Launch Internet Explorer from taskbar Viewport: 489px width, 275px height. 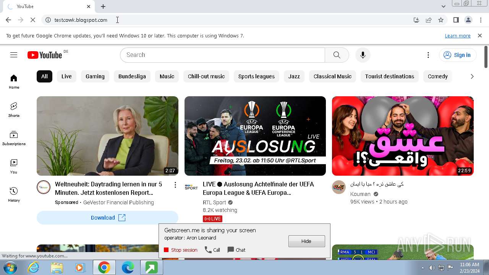click(x=34, y=268)
